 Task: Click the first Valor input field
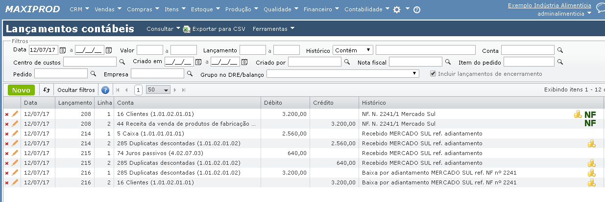pos(149,50)
